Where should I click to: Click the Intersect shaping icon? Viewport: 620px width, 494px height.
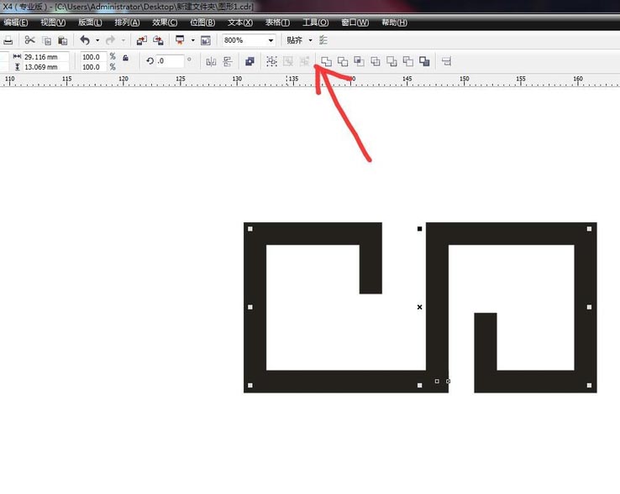[x=359, y=61]
